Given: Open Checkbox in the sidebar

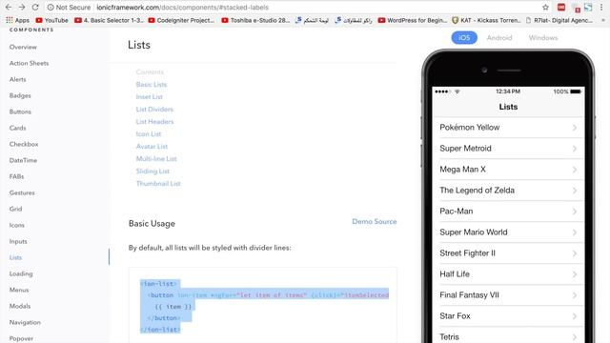Looking at the screenshot, I should pos(24,144).
